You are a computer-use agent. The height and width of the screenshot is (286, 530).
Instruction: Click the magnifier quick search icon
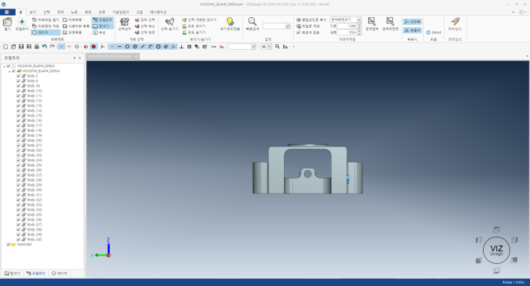252,22
